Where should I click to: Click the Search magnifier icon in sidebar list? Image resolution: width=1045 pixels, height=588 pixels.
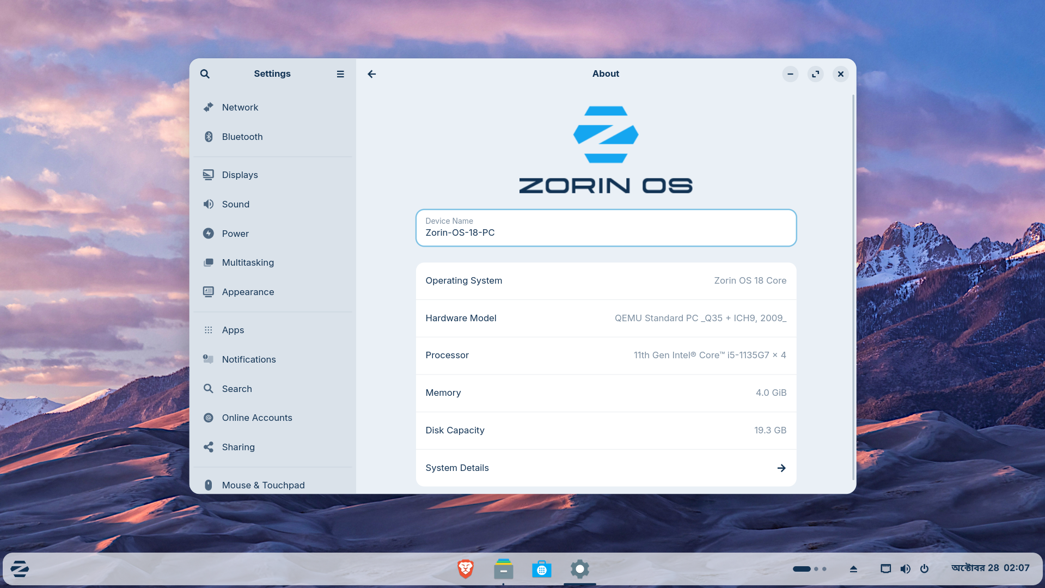point(209,389)
